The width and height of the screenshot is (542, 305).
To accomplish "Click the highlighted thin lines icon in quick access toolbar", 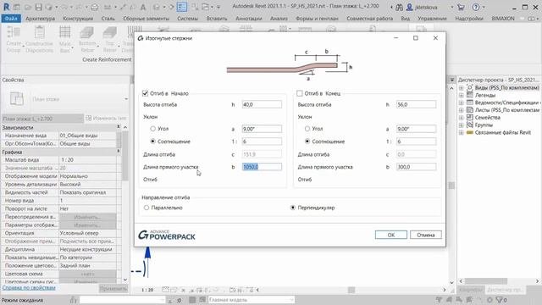I will coord(182,7).
